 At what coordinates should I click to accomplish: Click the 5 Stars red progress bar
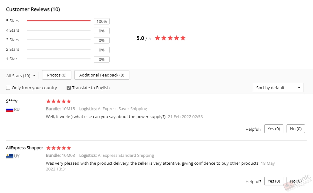[58, 21]
